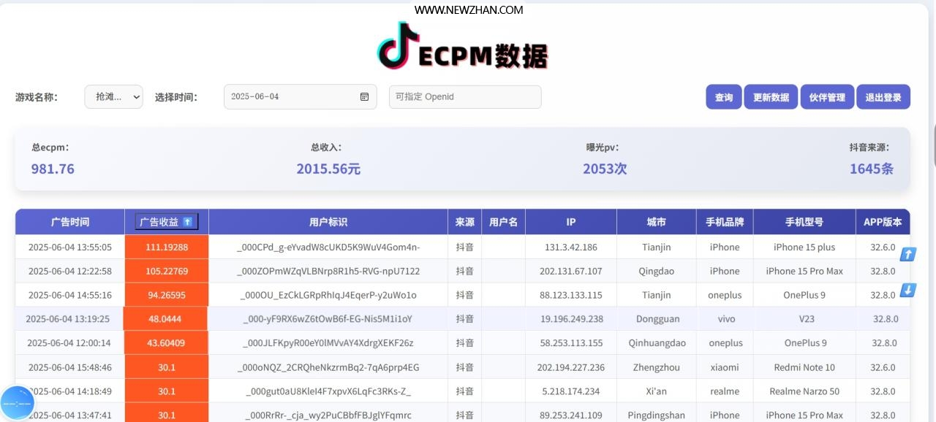The height and width of the screenshot is (422, 936).
Task: Click the city cell Dongguan
Action: (x=657, y=319)
